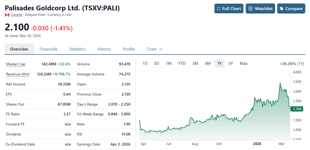Image resolution: width=310 pixels, height=150 pixels.
Task: Open the Statistics tab
Action: (77, 49)
